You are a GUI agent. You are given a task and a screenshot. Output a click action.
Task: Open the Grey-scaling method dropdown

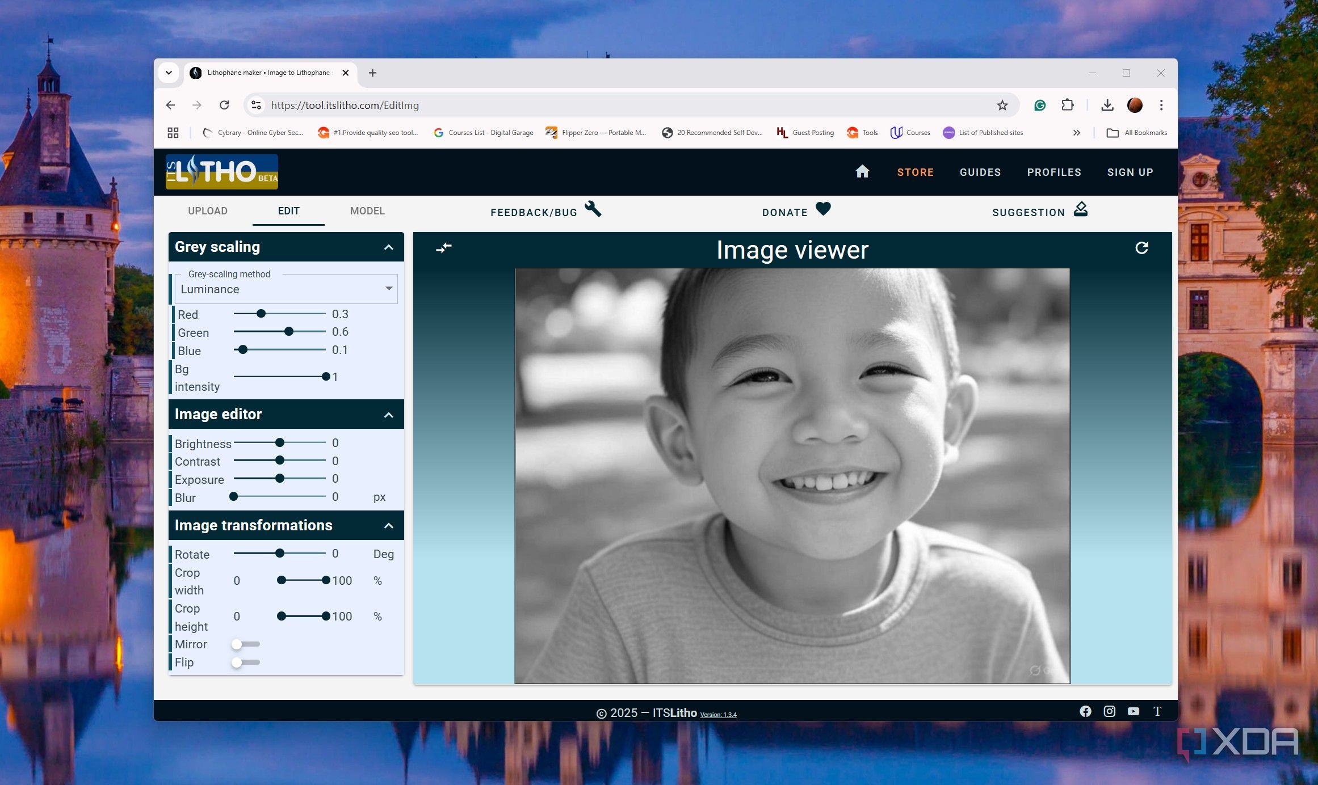tap(286, 289)
